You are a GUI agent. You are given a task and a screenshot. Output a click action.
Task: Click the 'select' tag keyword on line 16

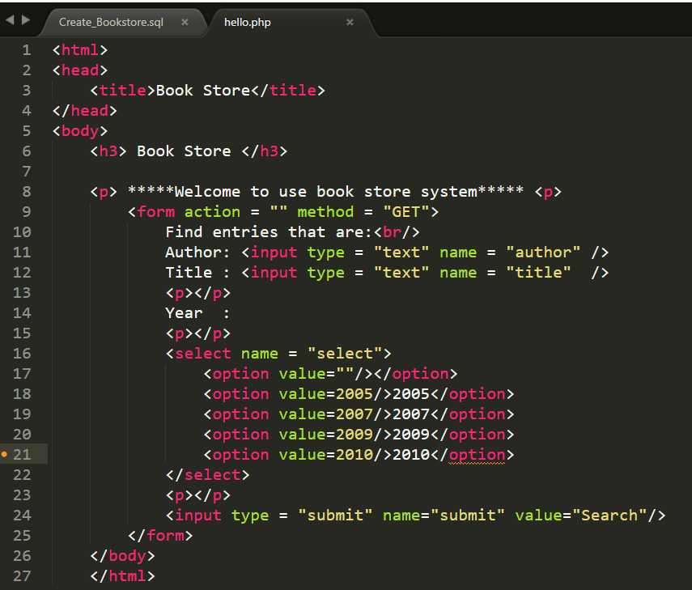point(203,354)
